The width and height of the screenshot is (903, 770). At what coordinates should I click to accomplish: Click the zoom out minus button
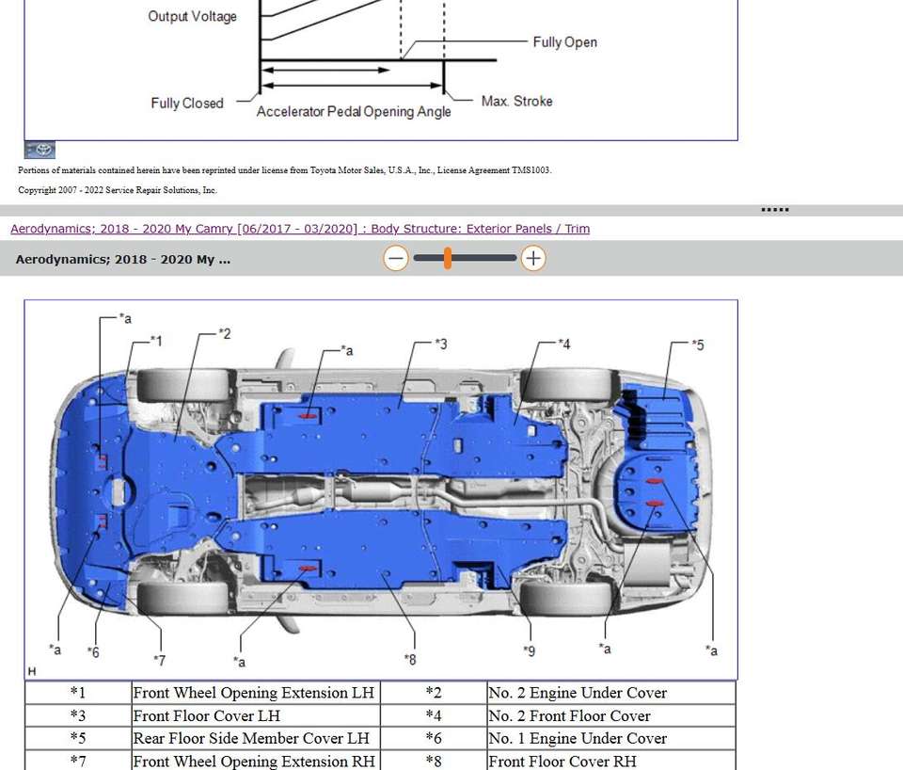tap(396, 258)
